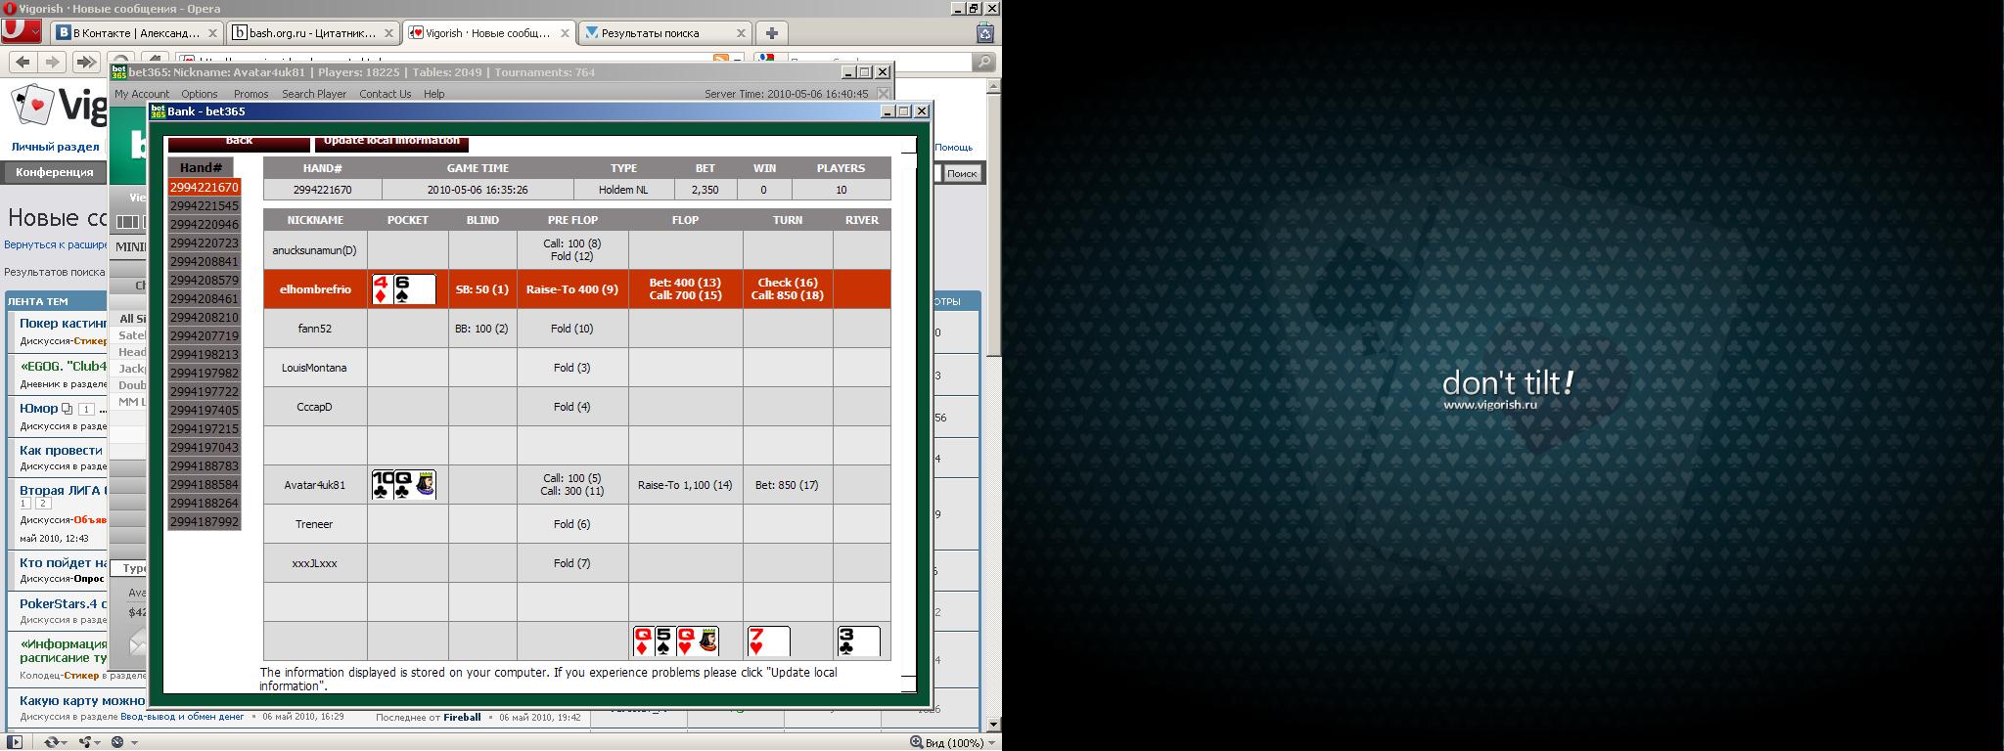This screenshot has height=751, width=2004.
Task: Open the Opera main menu button
Action: (21, 32)
